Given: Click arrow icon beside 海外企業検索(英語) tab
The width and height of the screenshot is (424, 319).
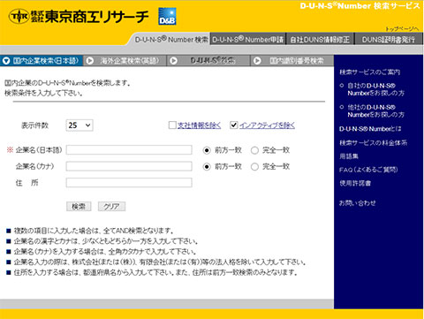Looking at the screenshot, I should (x=90, y=61).
